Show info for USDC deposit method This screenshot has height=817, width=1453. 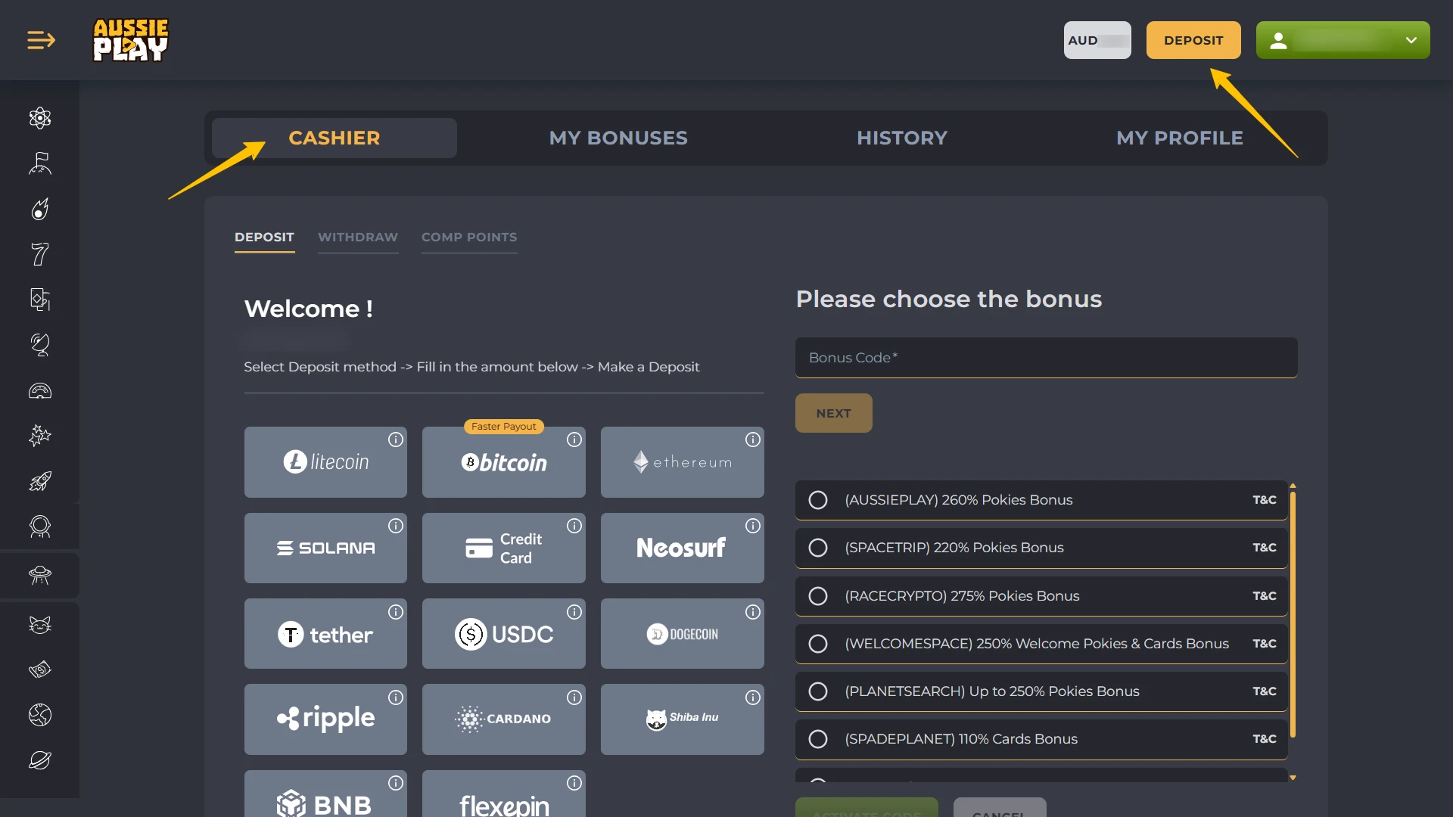(574, 612)
